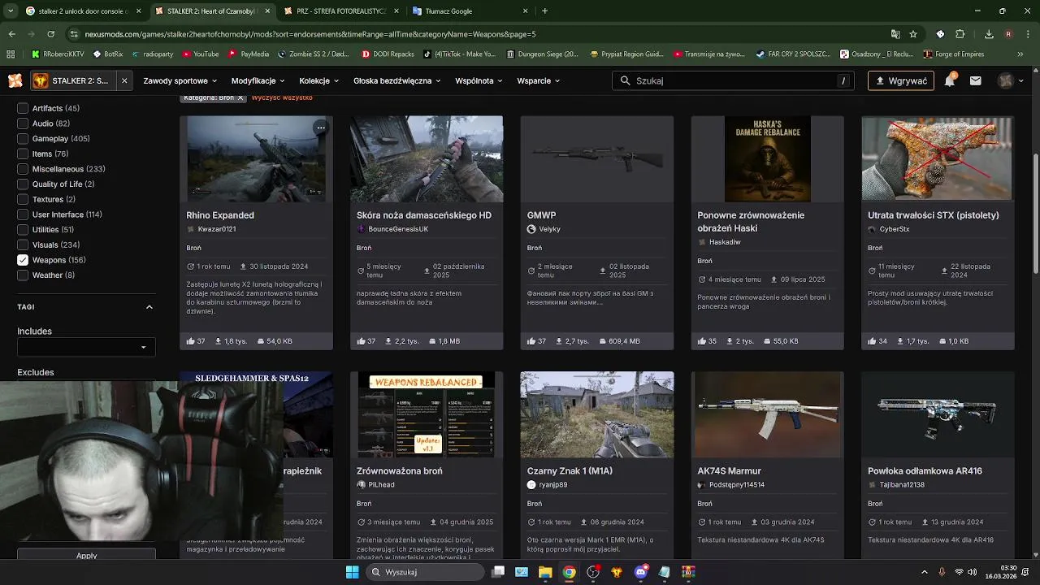Open the Weapons Rebalanced thumbnail
This screenshot has height=585, width=1040.
(427, 414)
